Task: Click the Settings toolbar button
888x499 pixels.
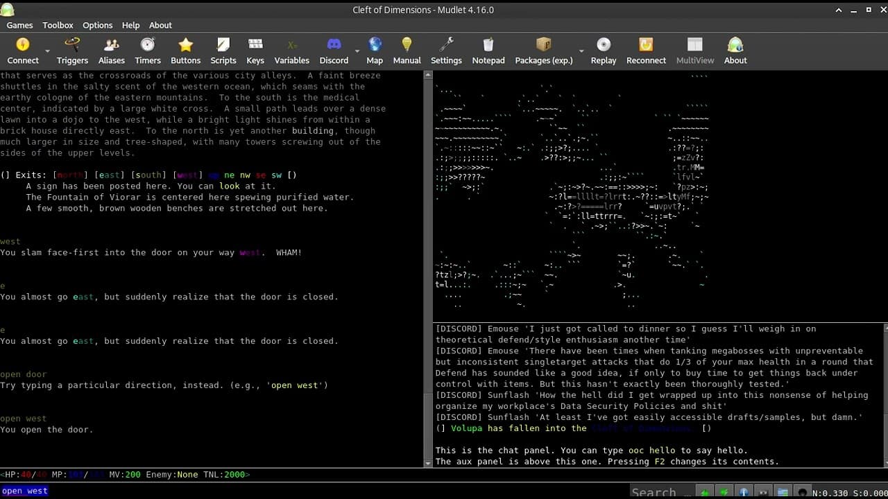Action: pyautogui.click(x=446, y=51)
